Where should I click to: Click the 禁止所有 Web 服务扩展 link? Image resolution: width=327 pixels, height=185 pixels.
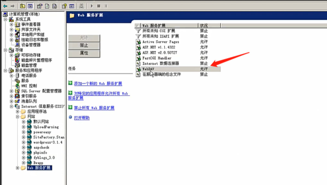[x=94, y=108]
